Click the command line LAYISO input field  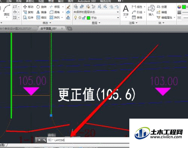coord(88,140)
